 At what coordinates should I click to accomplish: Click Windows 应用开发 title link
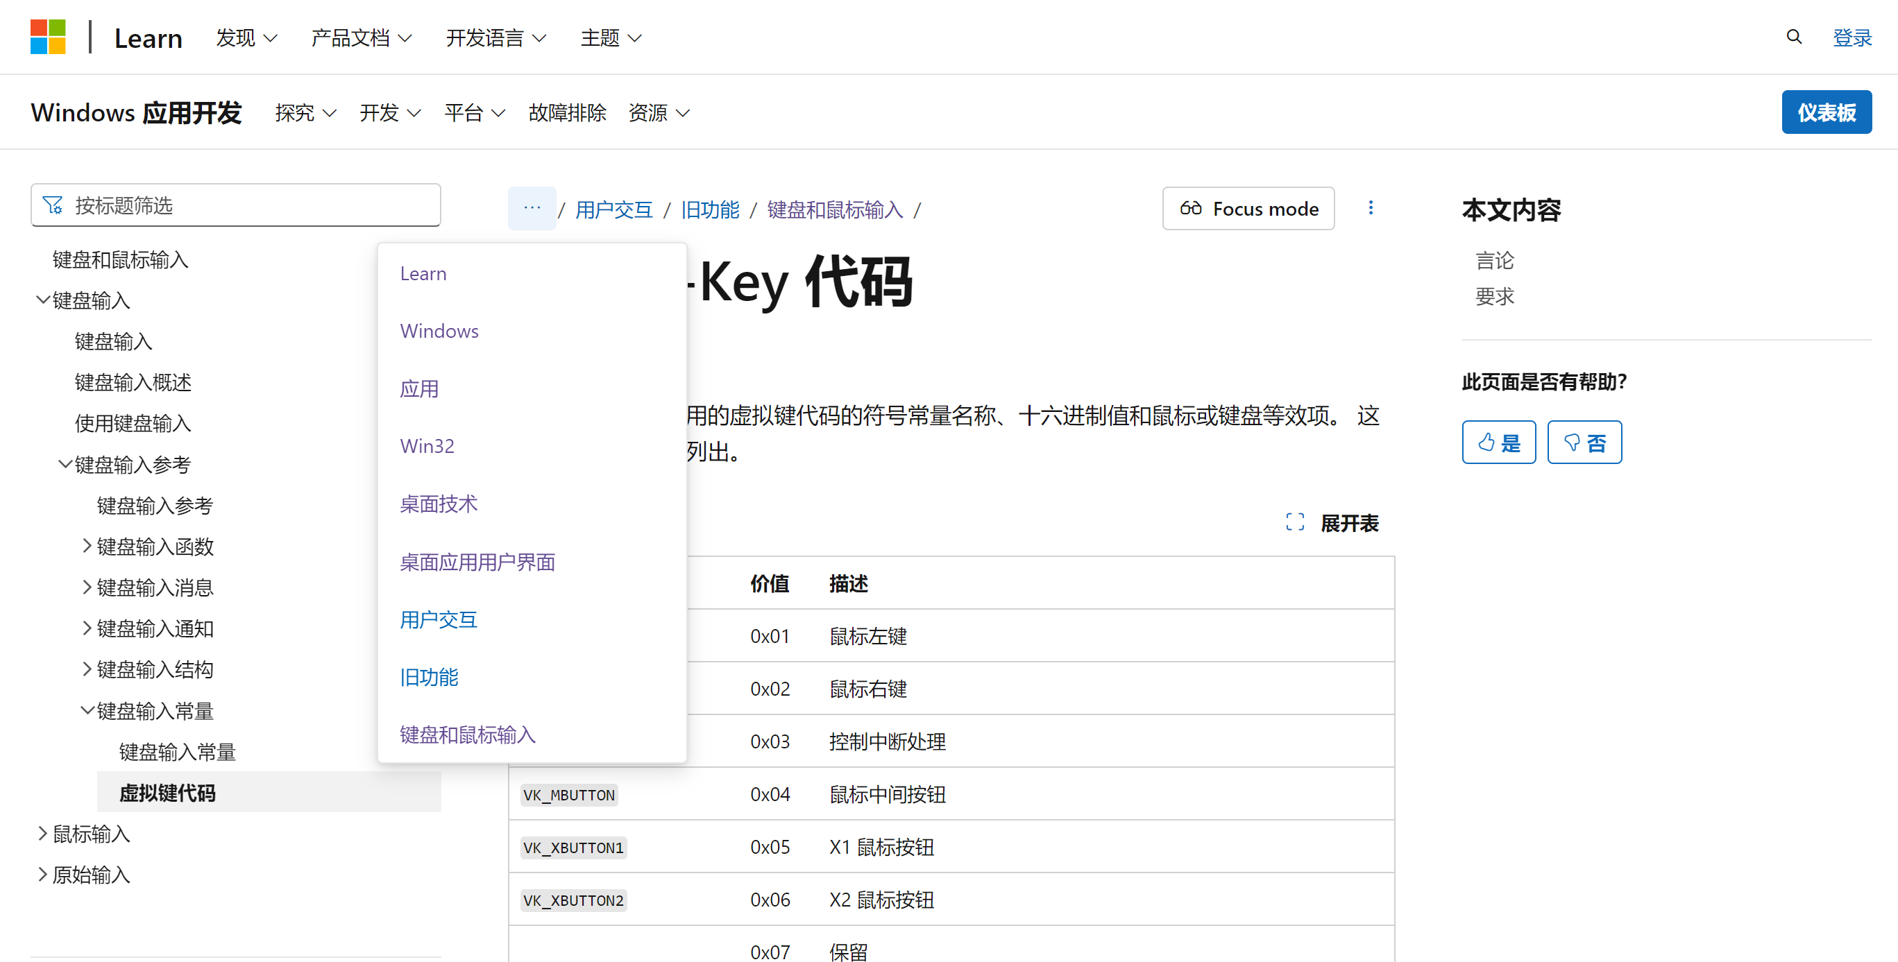click(x=136, y=112)
